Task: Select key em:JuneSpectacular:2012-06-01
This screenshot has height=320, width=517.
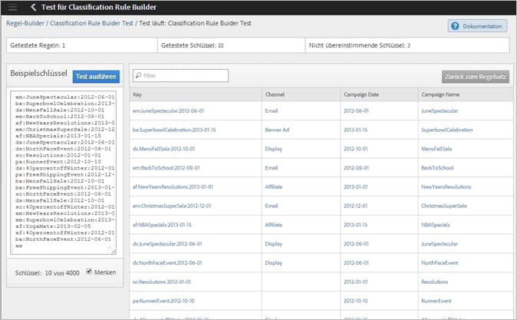Action: point(168,111)
